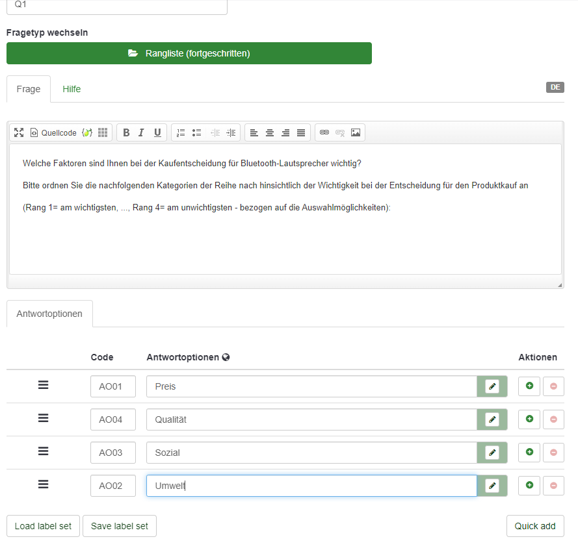
Task: Click the AO02 code input field
Action: coord(113,486)
